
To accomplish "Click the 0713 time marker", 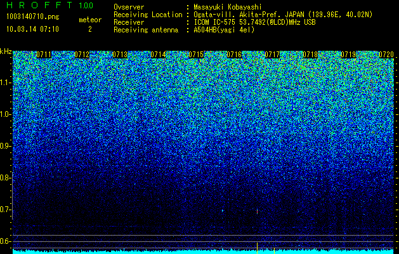I will pos(120,55).
